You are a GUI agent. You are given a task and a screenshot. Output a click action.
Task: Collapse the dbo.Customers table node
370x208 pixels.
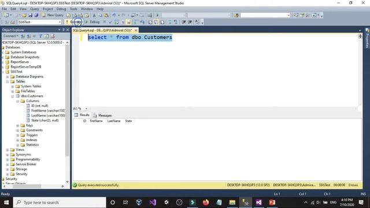tap(13, 96)
